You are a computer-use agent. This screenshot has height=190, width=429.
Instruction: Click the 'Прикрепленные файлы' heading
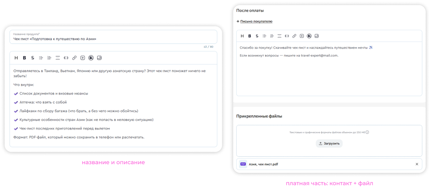259,116
